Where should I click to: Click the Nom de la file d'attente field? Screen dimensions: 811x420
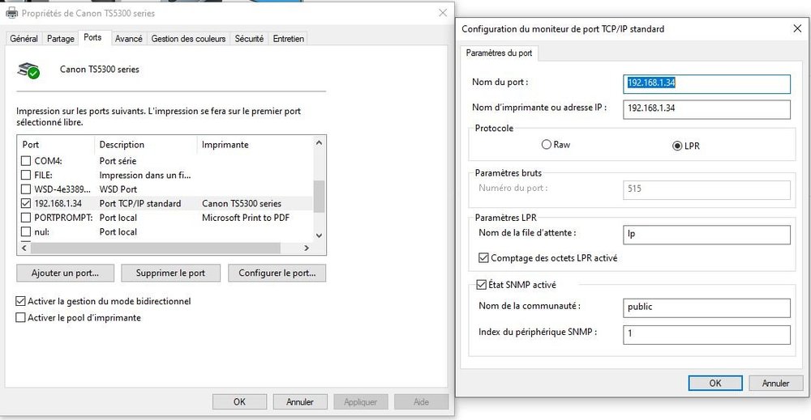coord(706,235)
